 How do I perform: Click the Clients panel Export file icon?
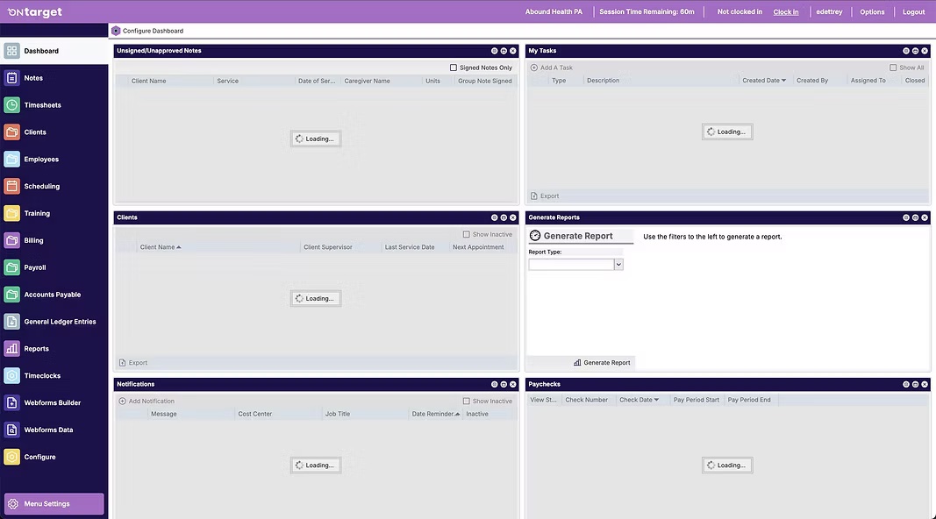(122, 363)
